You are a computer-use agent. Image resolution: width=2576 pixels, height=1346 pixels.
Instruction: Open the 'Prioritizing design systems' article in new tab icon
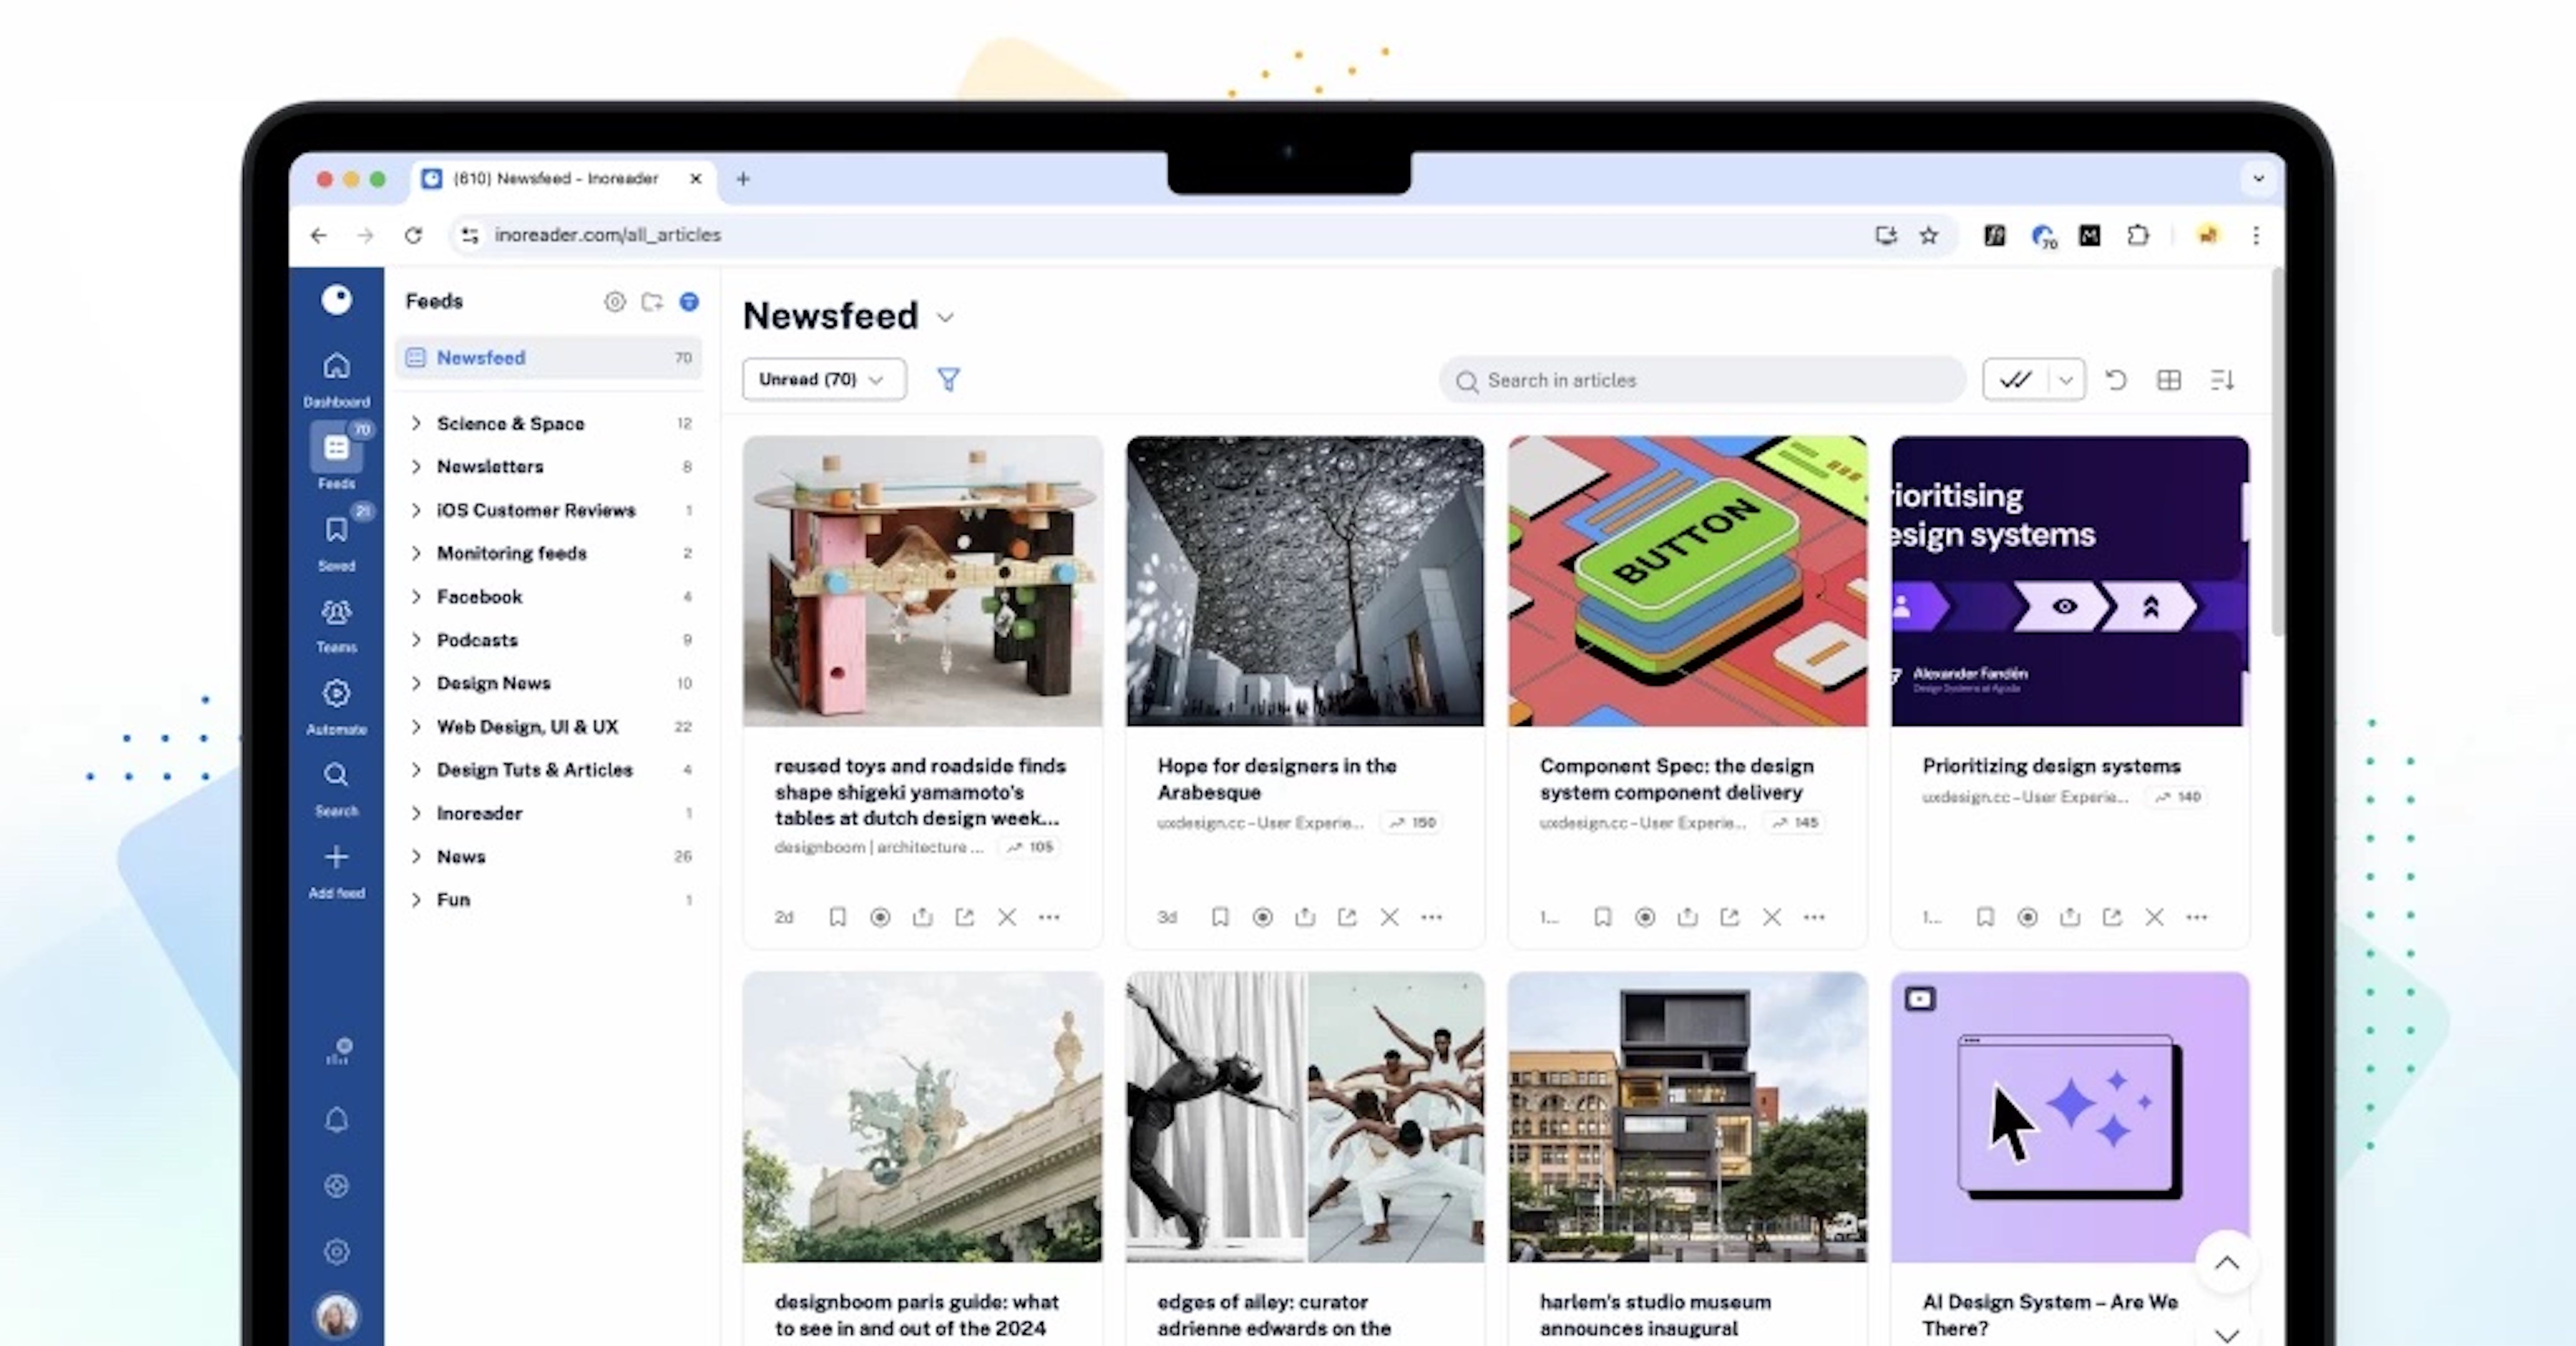(2111, 917)
